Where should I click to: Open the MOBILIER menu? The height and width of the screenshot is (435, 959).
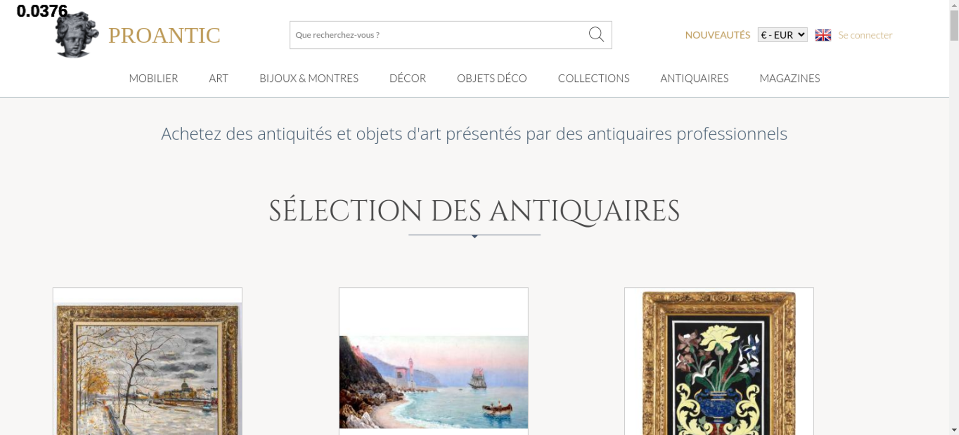point(153,78)
